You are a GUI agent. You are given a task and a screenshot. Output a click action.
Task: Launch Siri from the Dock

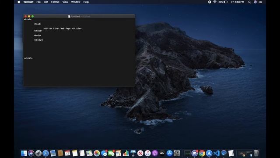(x=31, y=153)
